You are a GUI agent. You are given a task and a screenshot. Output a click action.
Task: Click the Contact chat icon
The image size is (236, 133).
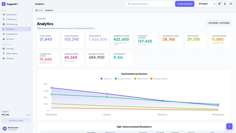4,58
